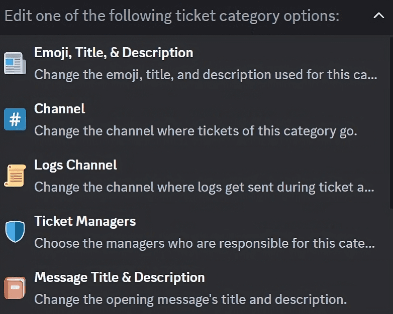
Task: Select the 'Ticket Managers' option title
Action: [x=85, y=221]
